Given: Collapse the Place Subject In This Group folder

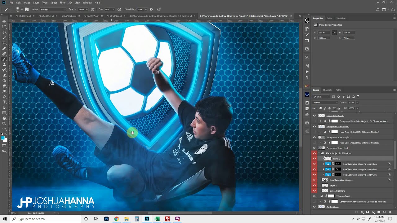Looking at the screenshot, I should (319, 153).
